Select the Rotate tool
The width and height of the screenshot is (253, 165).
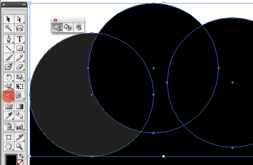pyautogui.click(x=9, y=77)
